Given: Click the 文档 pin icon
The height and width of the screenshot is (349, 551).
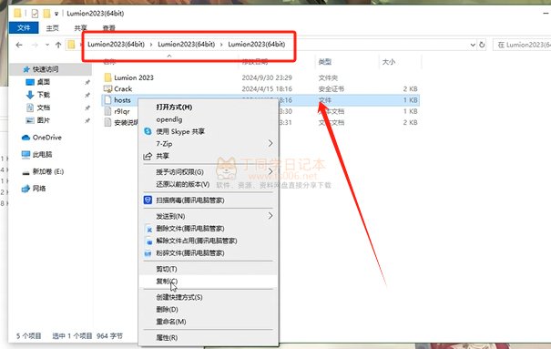Looking at the screenshot, I should [87, 108].
